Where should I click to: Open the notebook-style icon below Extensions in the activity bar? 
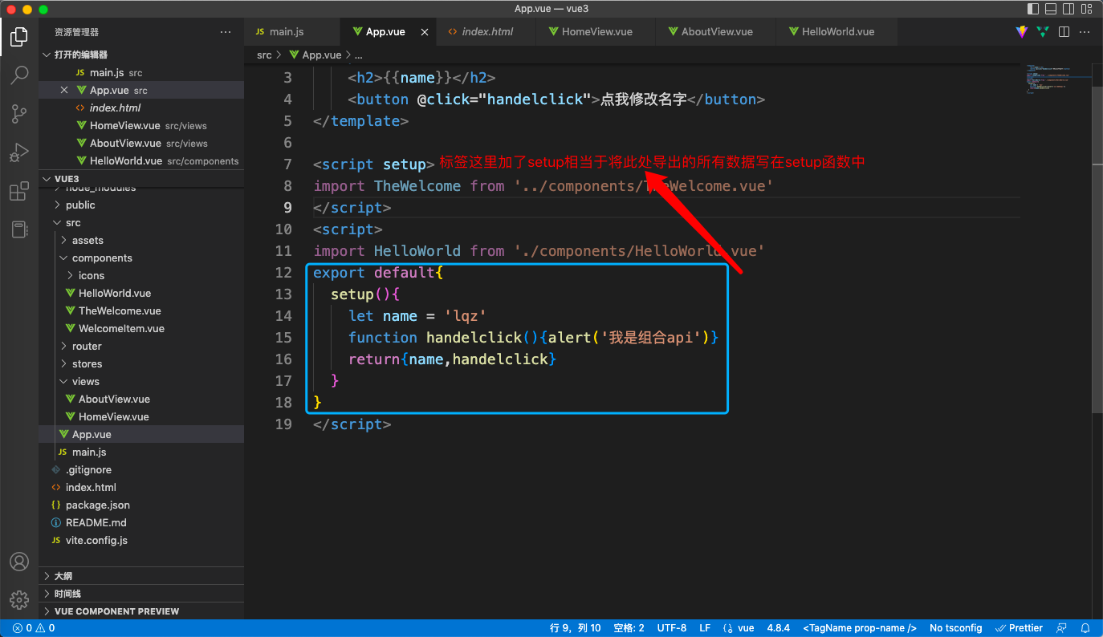click(x=19, y=229)
